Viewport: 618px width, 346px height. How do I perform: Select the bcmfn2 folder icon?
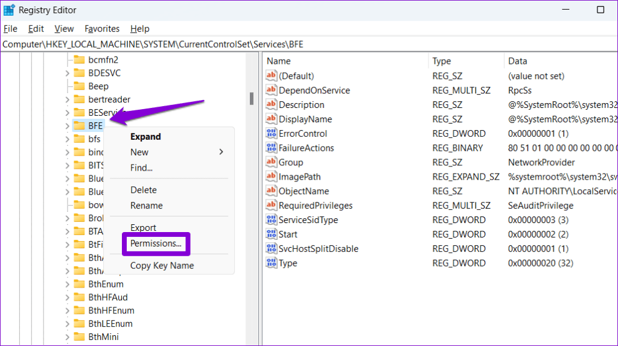[79, 60]
